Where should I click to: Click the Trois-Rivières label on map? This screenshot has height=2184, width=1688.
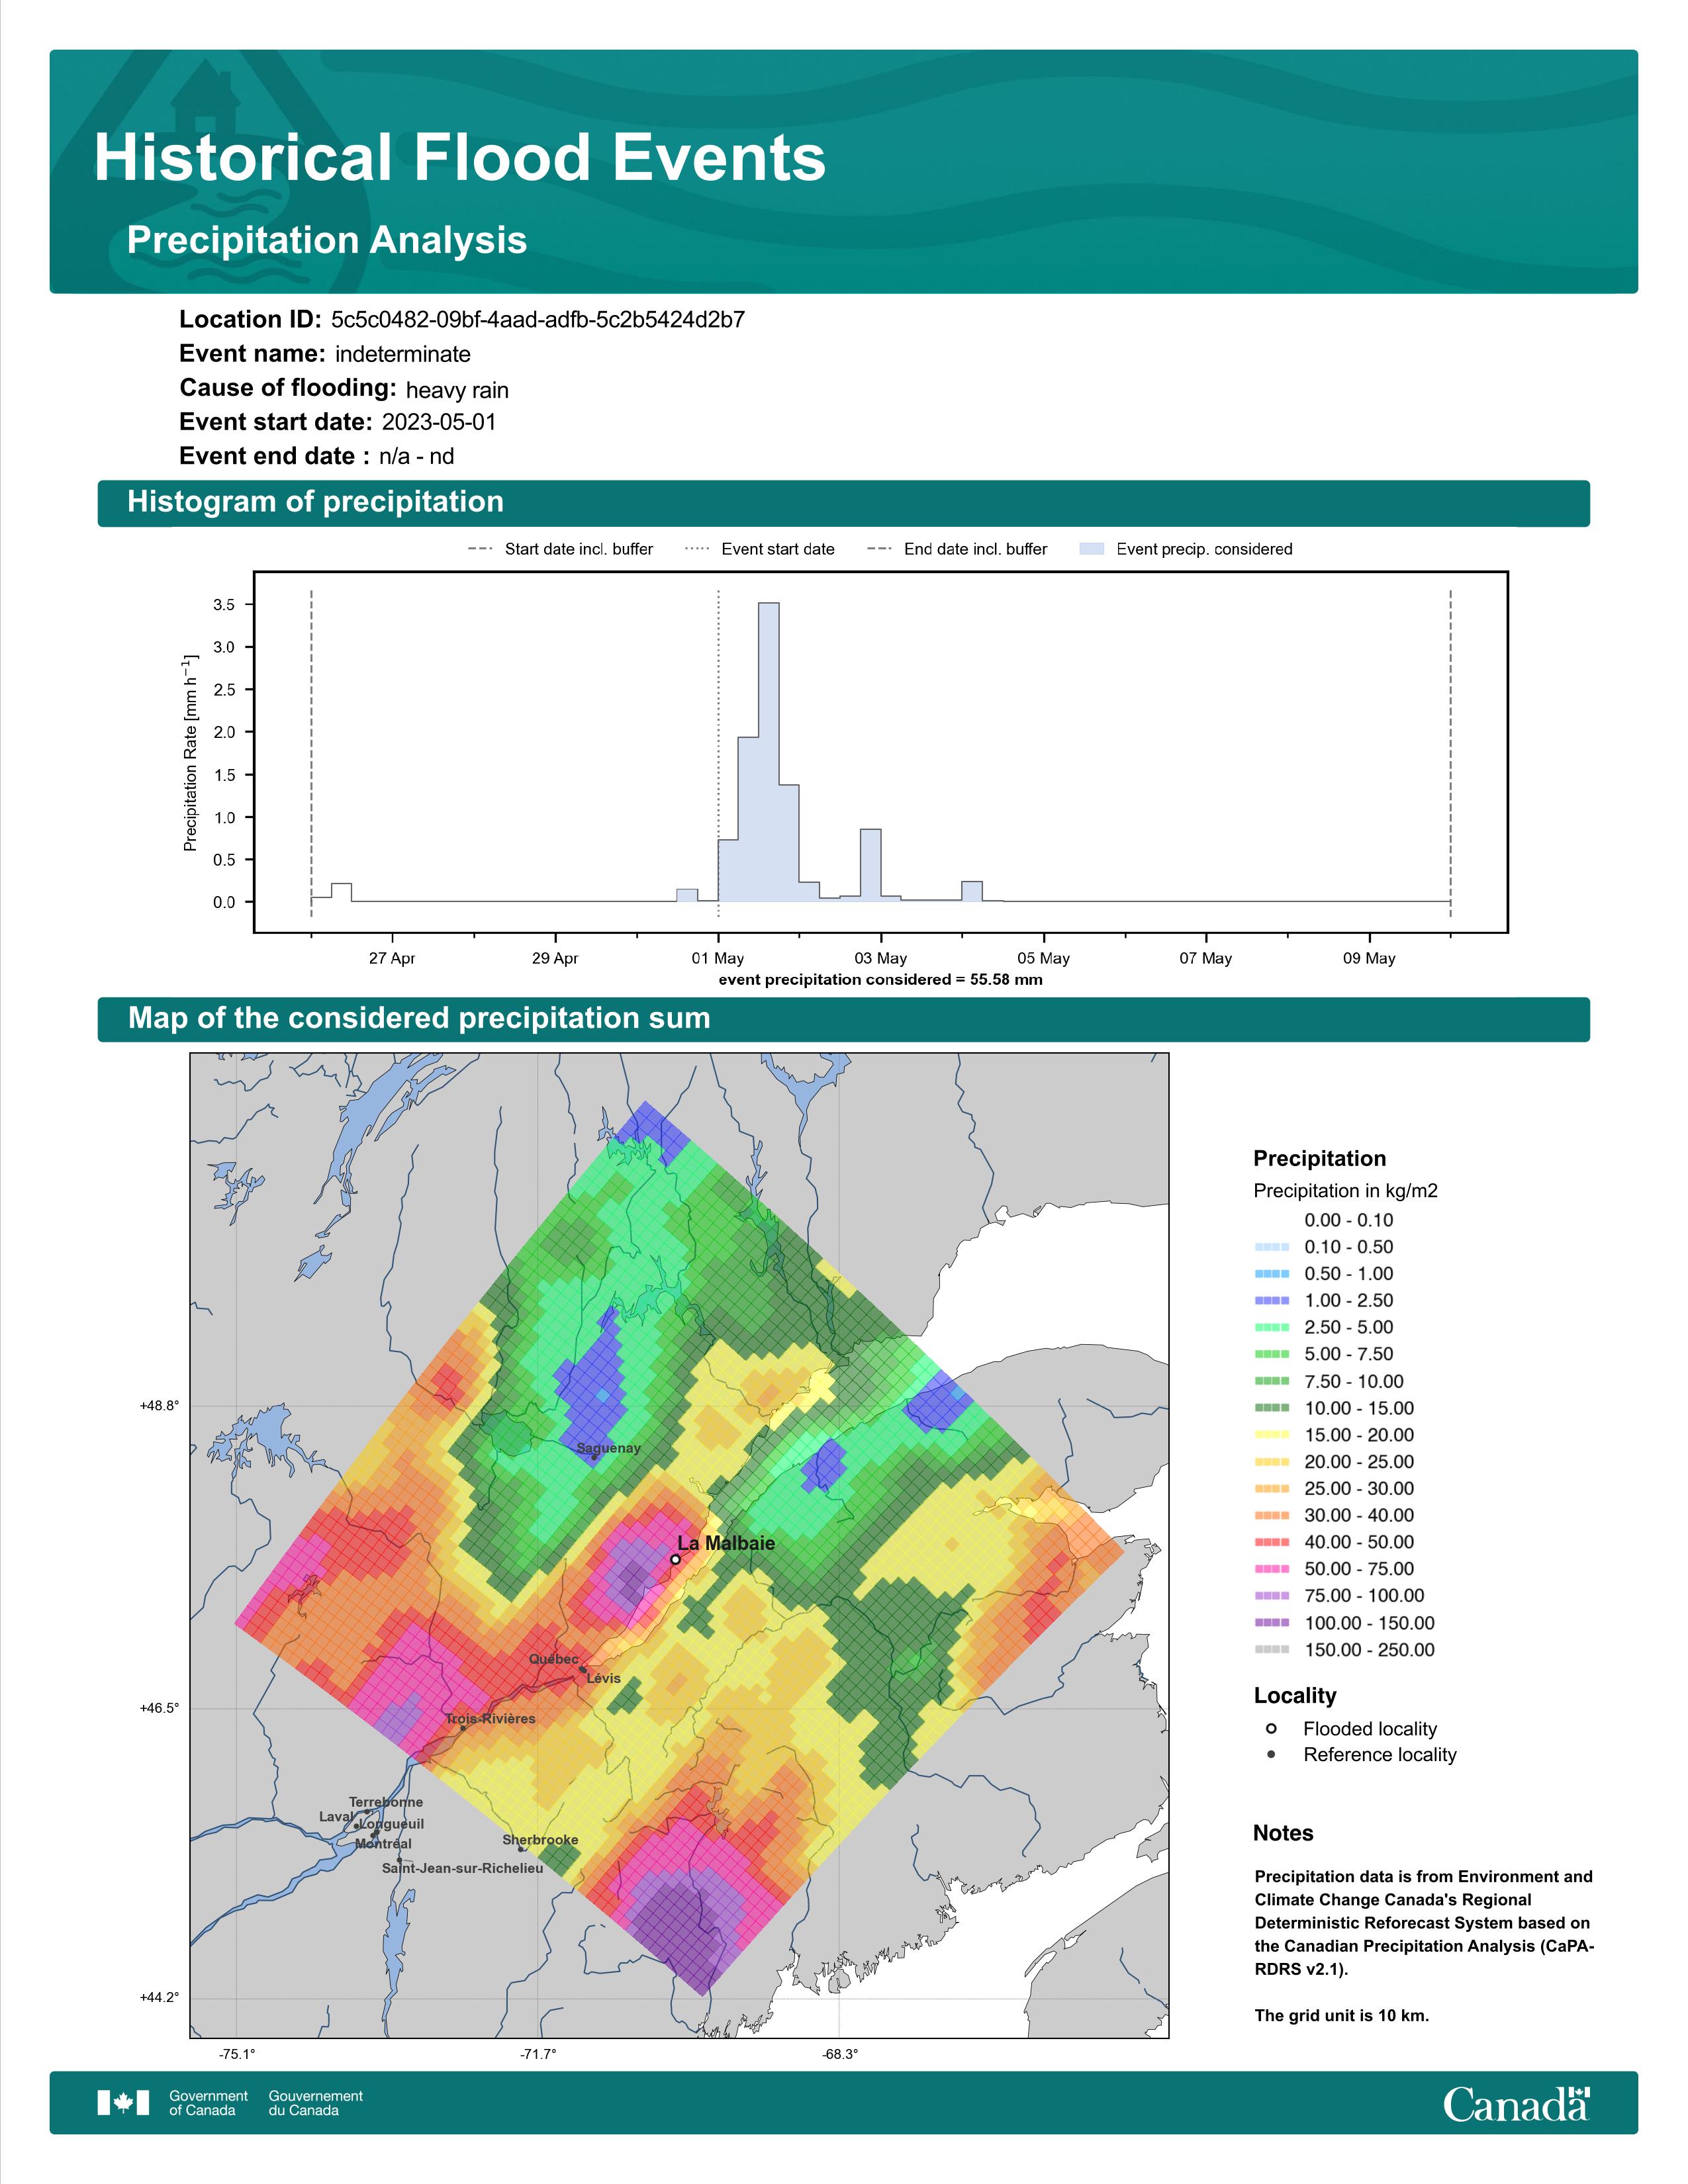click(x=491, y=1719)
